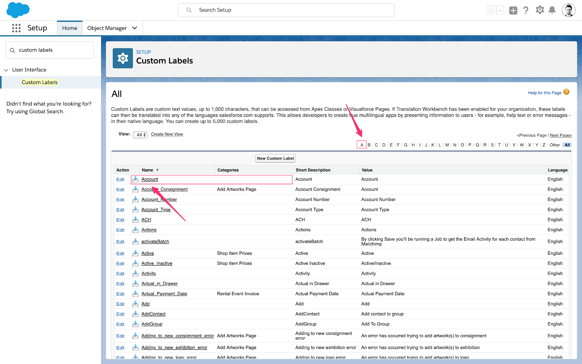Edit the Account custom label

point(120,179)
